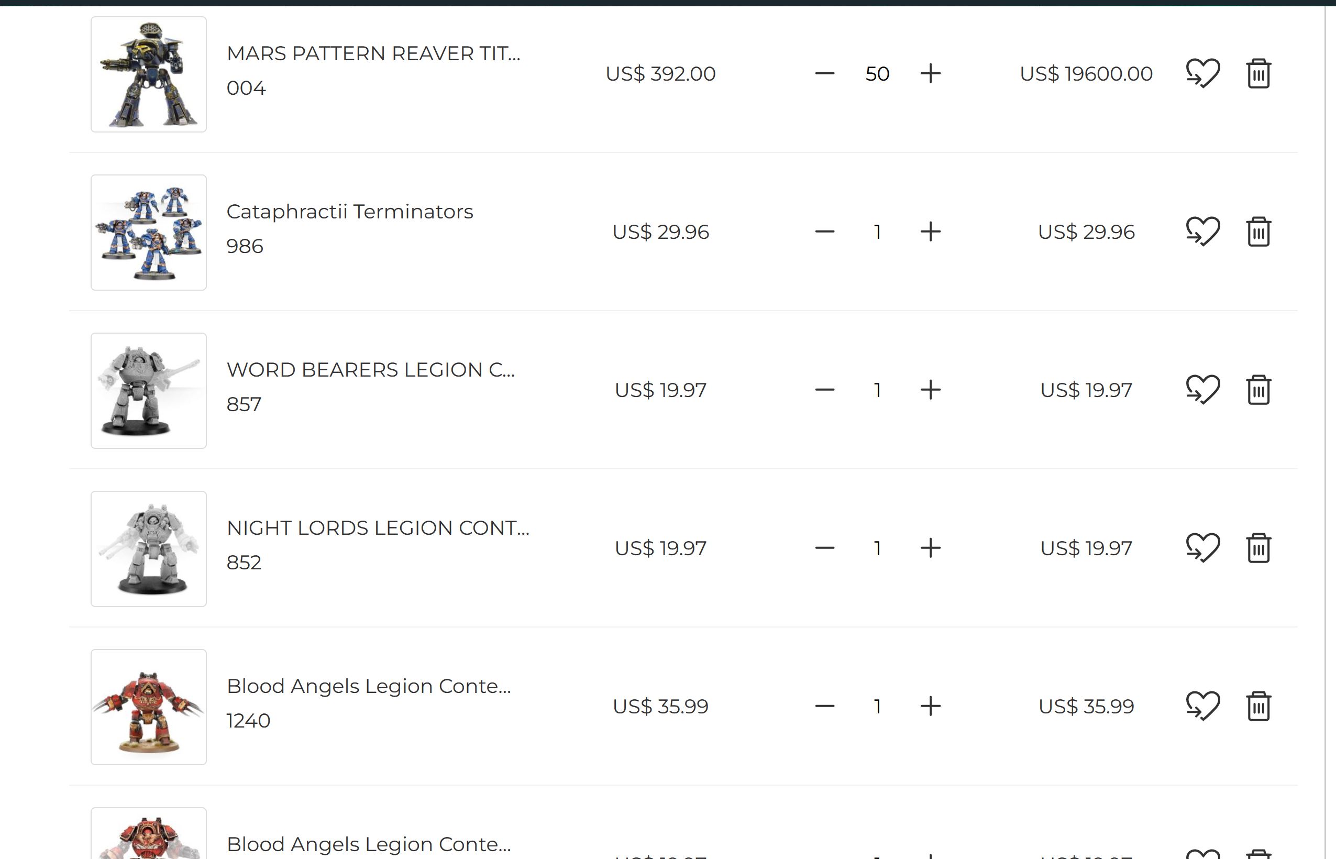The image size is (1336, 859).
Task: Remove Cataphractii Terminators from cart
Action: click(1258, 232)
